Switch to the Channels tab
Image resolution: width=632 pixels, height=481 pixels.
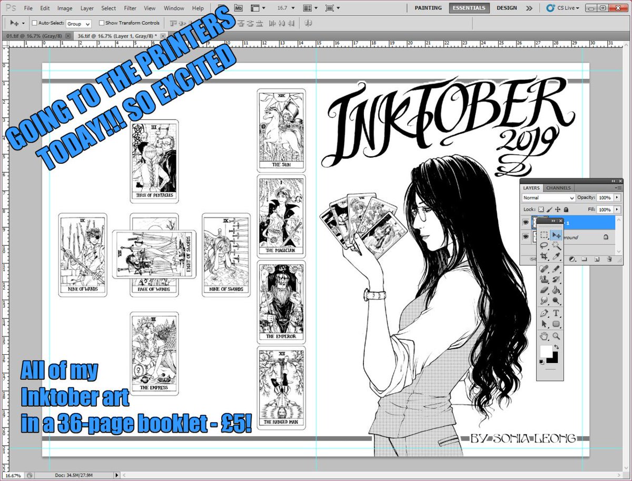(x=559, y=188)
